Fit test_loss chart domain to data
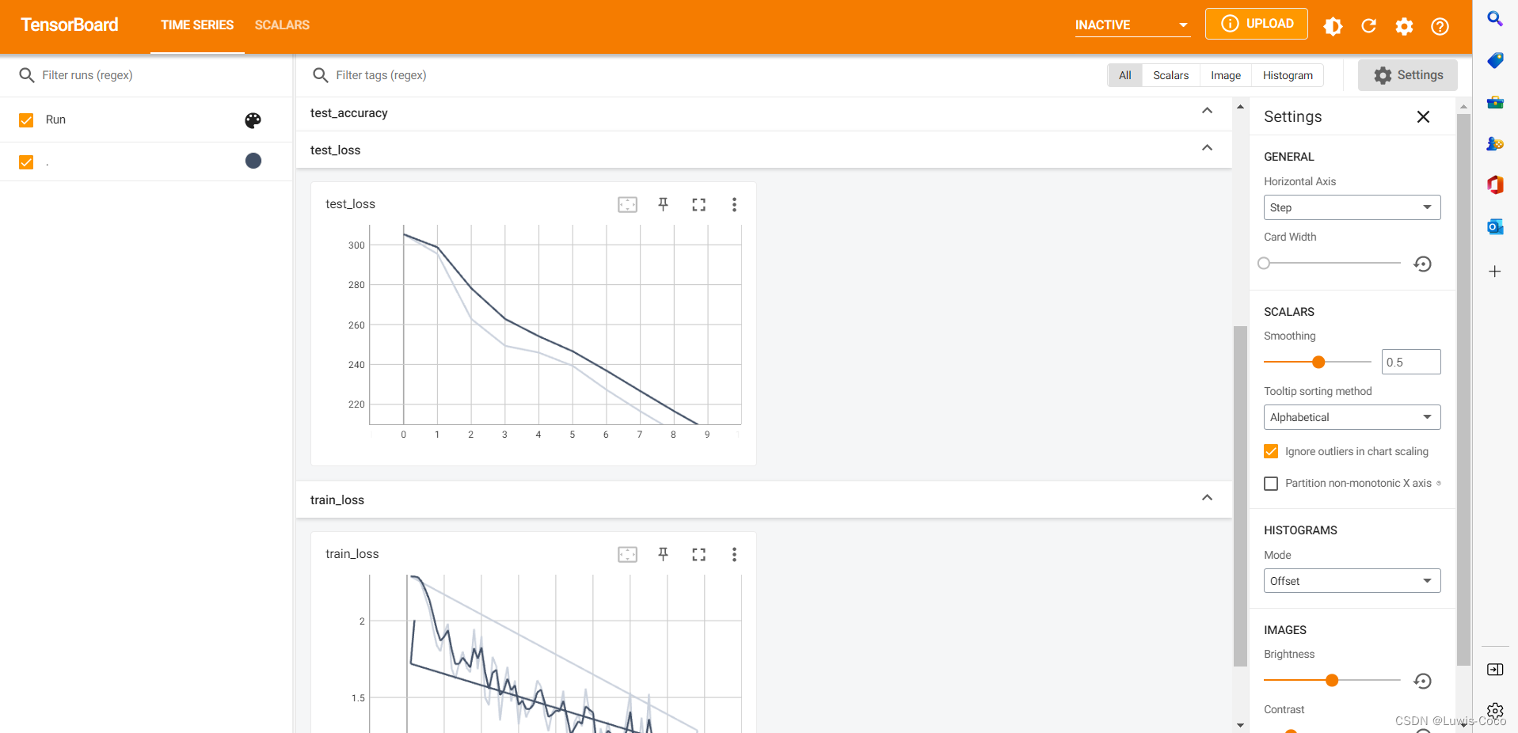The width and height of the screenshot is (1518, 733). click(x=627, y=205)
